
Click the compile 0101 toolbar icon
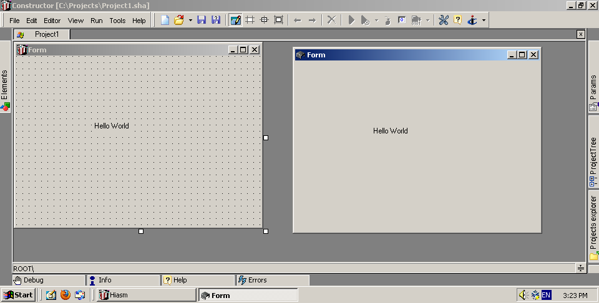coord(416,20)
